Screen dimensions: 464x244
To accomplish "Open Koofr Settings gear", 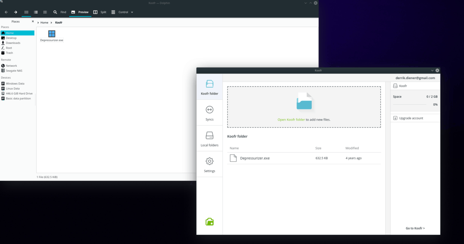I will pos(210,164).
